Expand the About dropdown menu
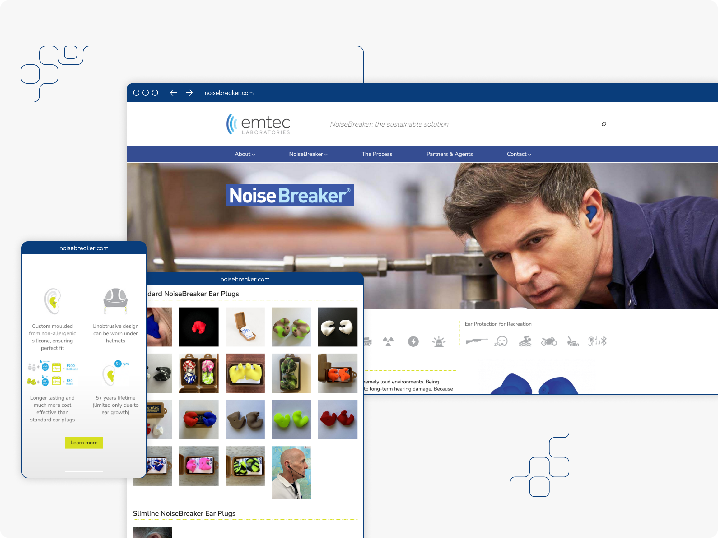Viewport: 718px width, 538px height. [245, 154]
